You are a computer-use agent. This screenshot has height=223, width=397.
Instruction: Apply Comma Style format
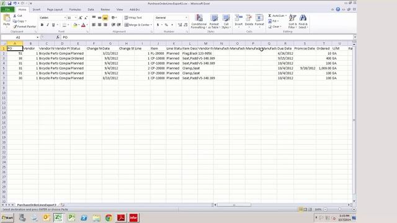pyautogui.click(x=172, y=25)
